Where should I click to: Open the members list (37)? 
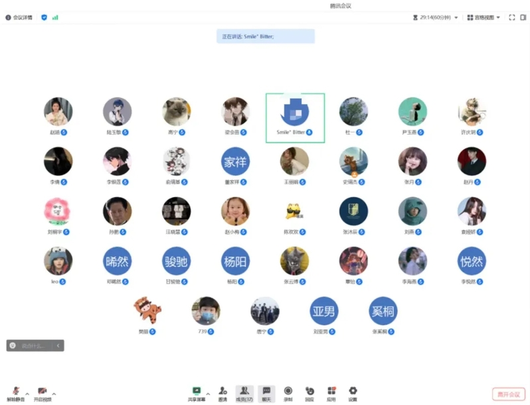244,392
